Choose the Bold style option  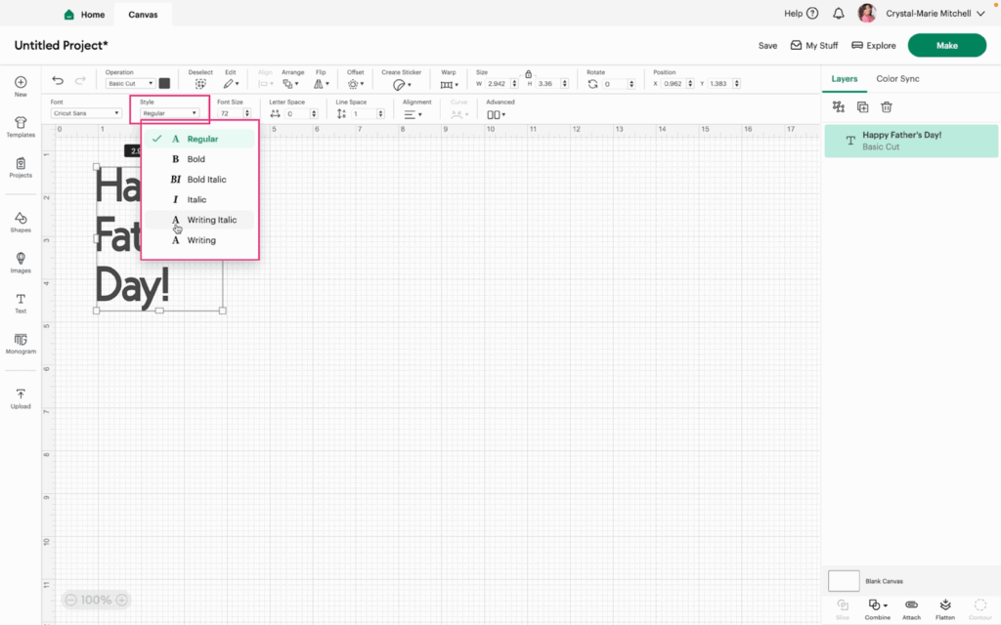click(196, 159)
